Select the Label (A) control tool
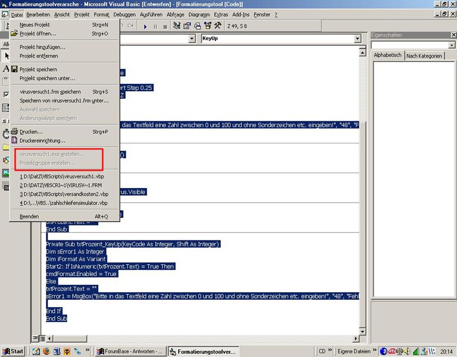 (5, 69)
